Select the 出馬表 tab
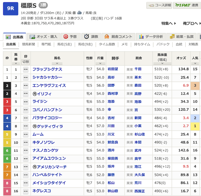201x196 pixels. coord(14,37)
